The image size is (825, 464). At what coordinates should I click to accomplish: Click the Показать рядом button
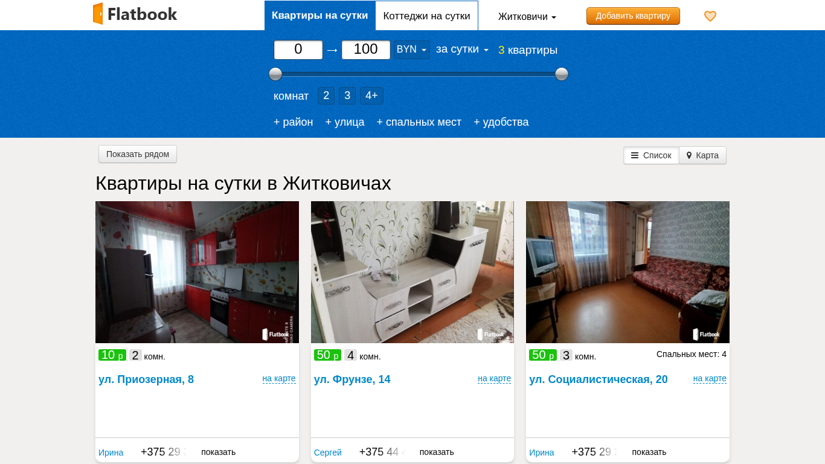138,154
